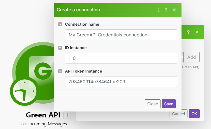This screenshot has width=211, height=129.
Task: Click the module number 1 badge
Action: [x=67, y=115]
